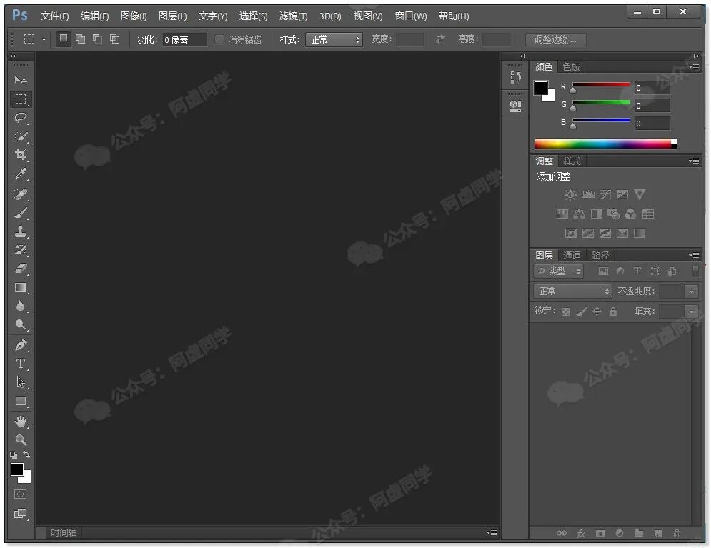Select the Zoom tool

(x=21, y=439)
